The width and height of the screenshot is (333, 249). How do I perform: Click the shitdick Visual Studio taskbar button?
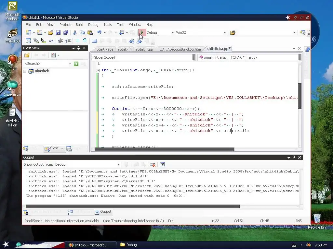[x=90, y=245]
